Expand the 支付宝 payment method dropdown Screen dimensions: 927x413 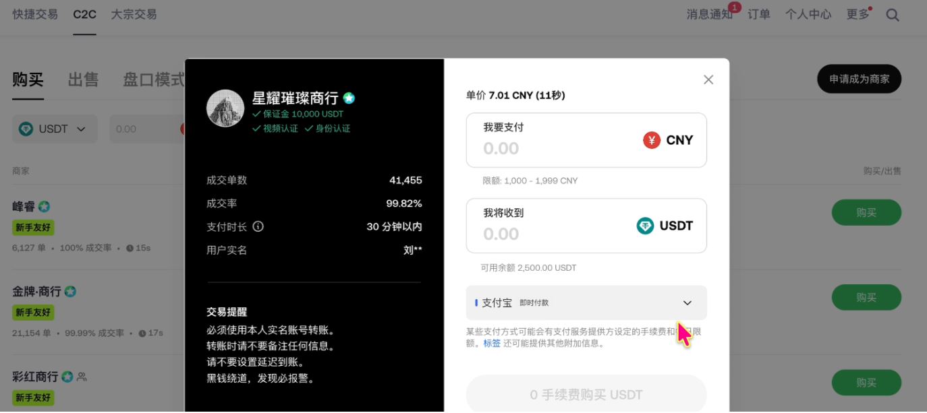[687, 303]
